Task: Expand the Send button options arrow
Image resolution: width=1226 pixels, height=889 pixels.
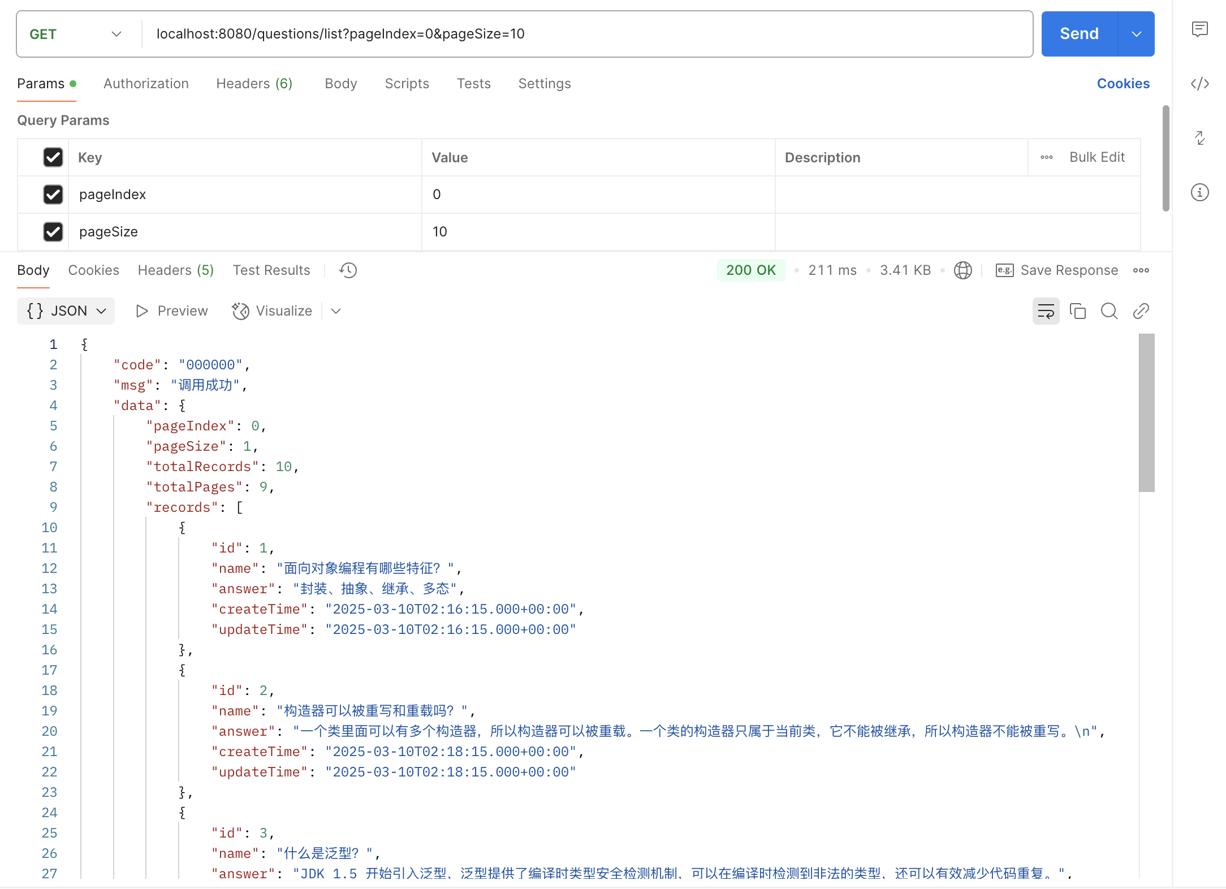Action: point(1137,34)
